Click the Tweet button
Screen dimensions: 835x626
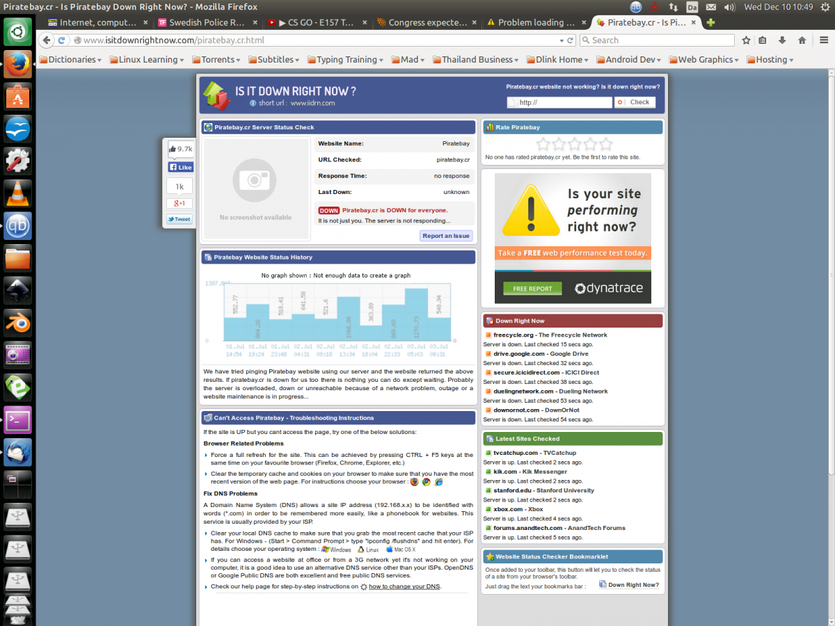[x=180, y=219]
